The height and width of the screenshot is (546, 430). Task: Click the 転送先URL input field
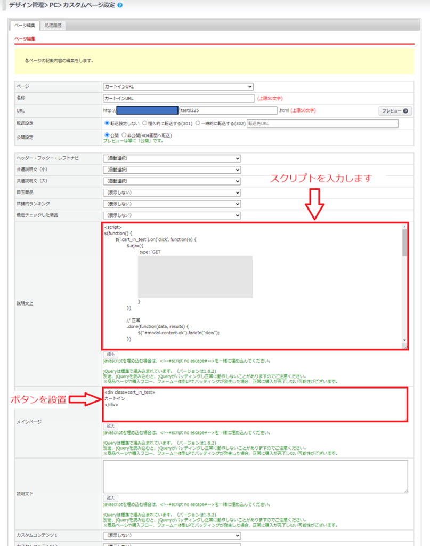pos(322,123)
